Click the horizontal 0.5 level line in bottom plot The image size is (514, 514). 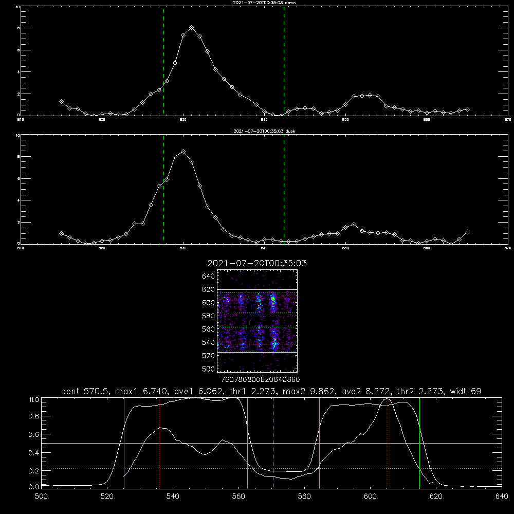coord(271,443)
